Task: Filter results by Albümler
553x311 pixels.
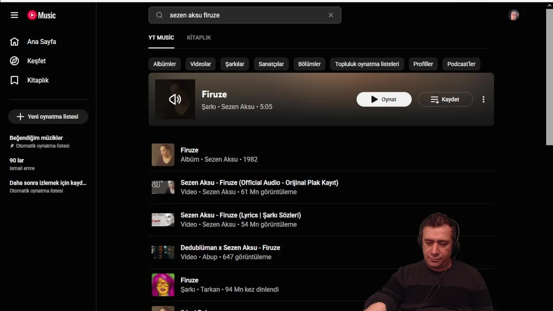Action: coord(165,64)
